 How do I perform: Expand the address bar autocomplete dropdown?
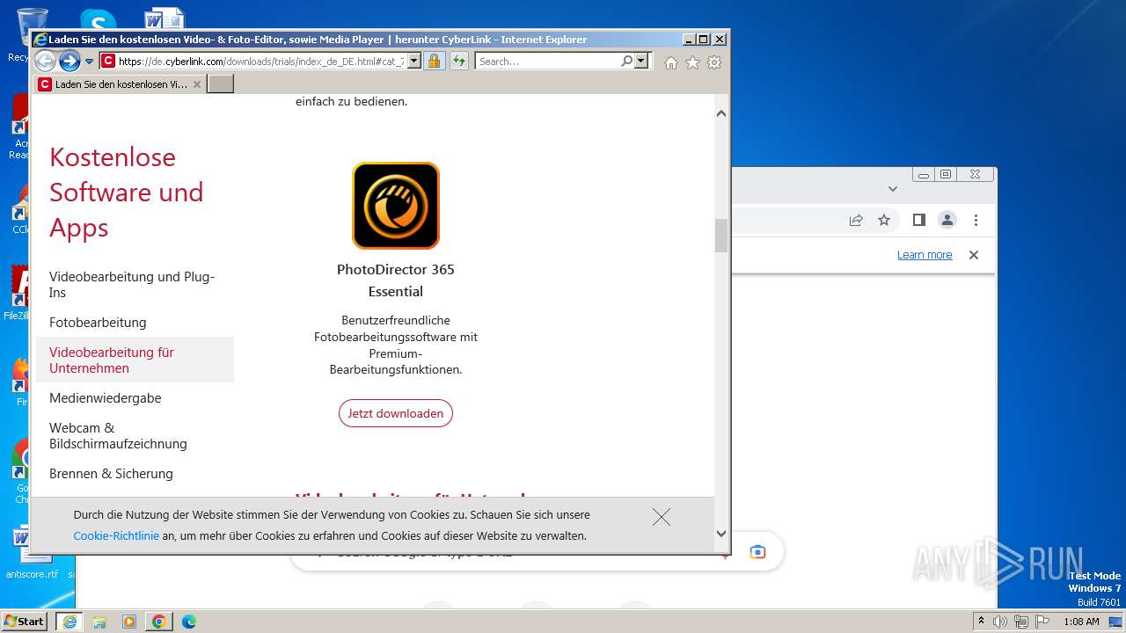414,61
